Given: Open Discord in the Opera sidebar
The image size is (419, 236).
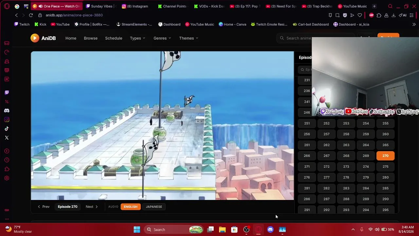Looking at the screenshot, I should coord(7,111).
